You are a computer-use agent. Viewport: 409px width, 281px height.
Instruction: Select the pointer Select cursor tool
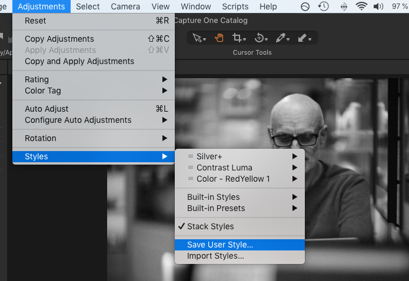click(x=198, y=38)
